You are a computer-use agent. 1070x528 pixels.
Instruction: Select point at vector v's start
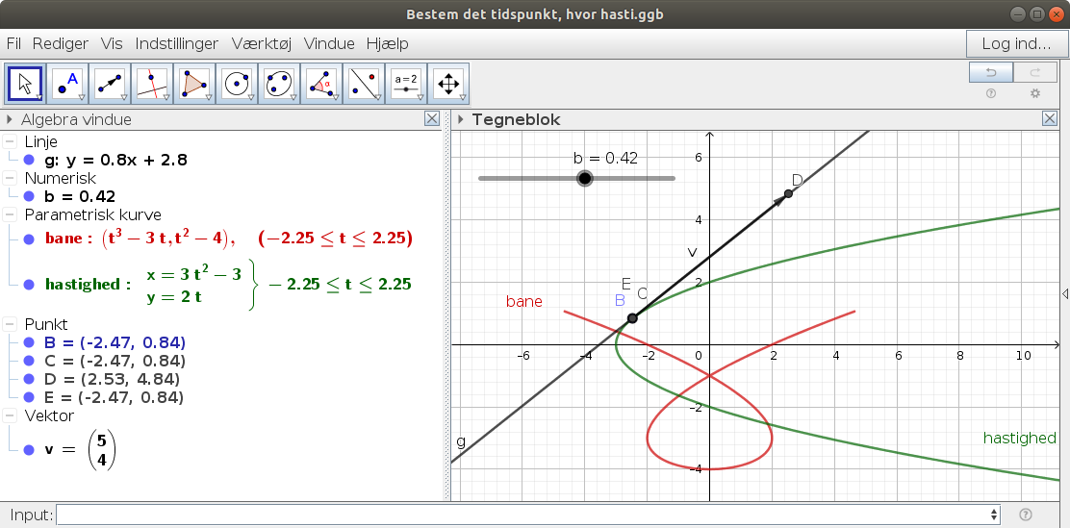coord(632,318)
